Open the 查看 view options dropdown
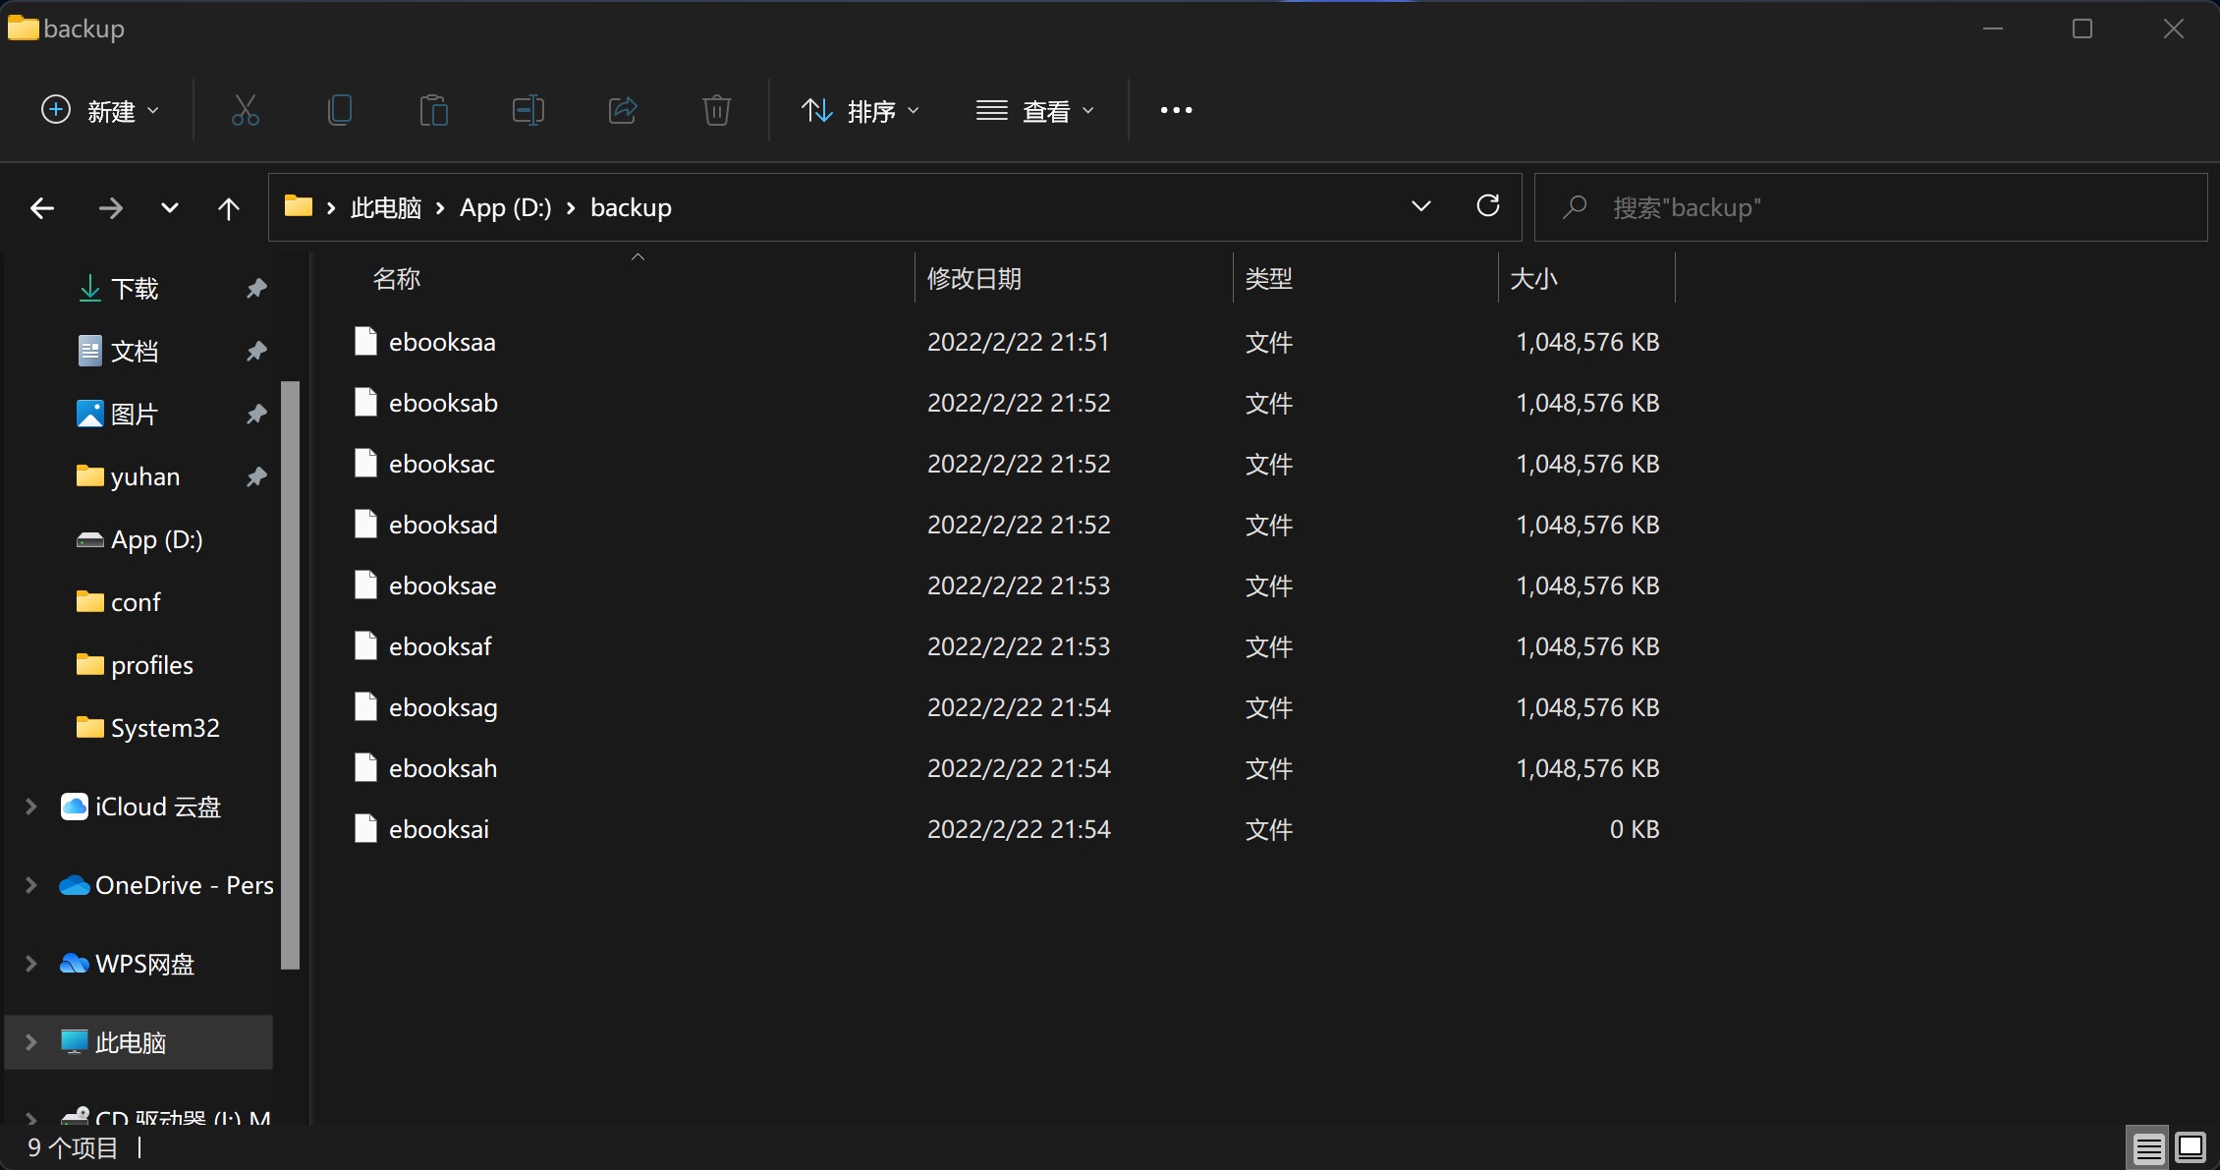 (x=1036, y=110)
